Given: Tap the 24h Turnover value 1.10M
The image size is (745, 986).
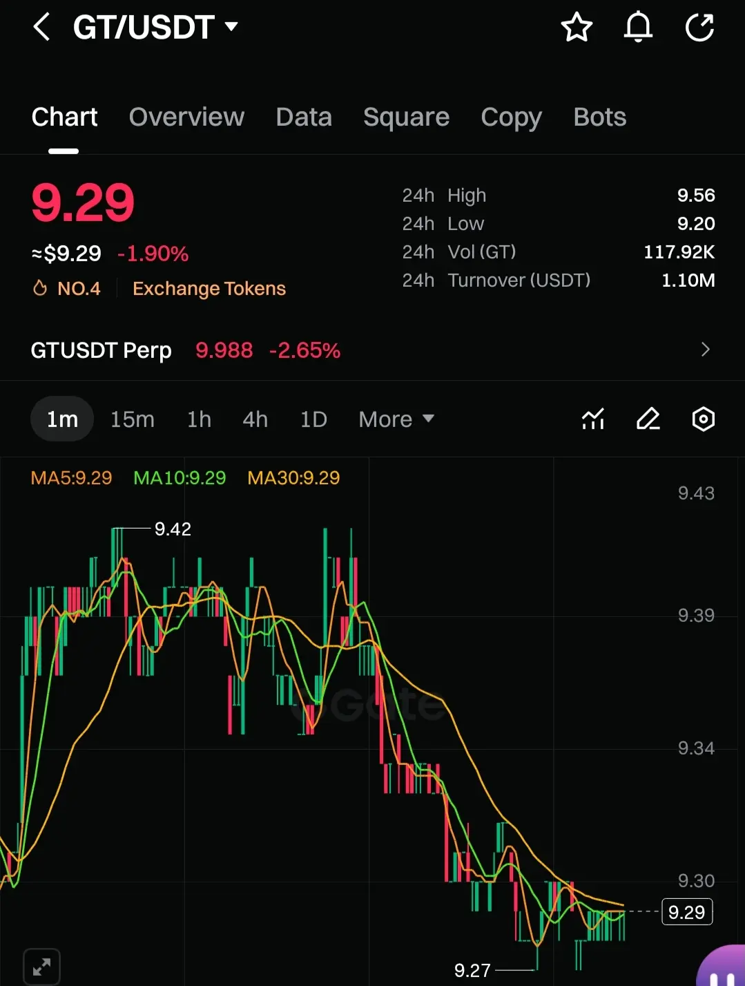Looking at the screenshot, I should [x=688, y=281].
